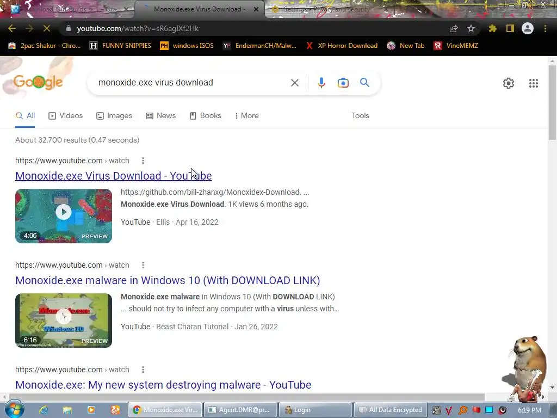This screenshot has width=557, height=418.
Task: Click the vertical page scrollbar thumb
Action: coord(552,102)
